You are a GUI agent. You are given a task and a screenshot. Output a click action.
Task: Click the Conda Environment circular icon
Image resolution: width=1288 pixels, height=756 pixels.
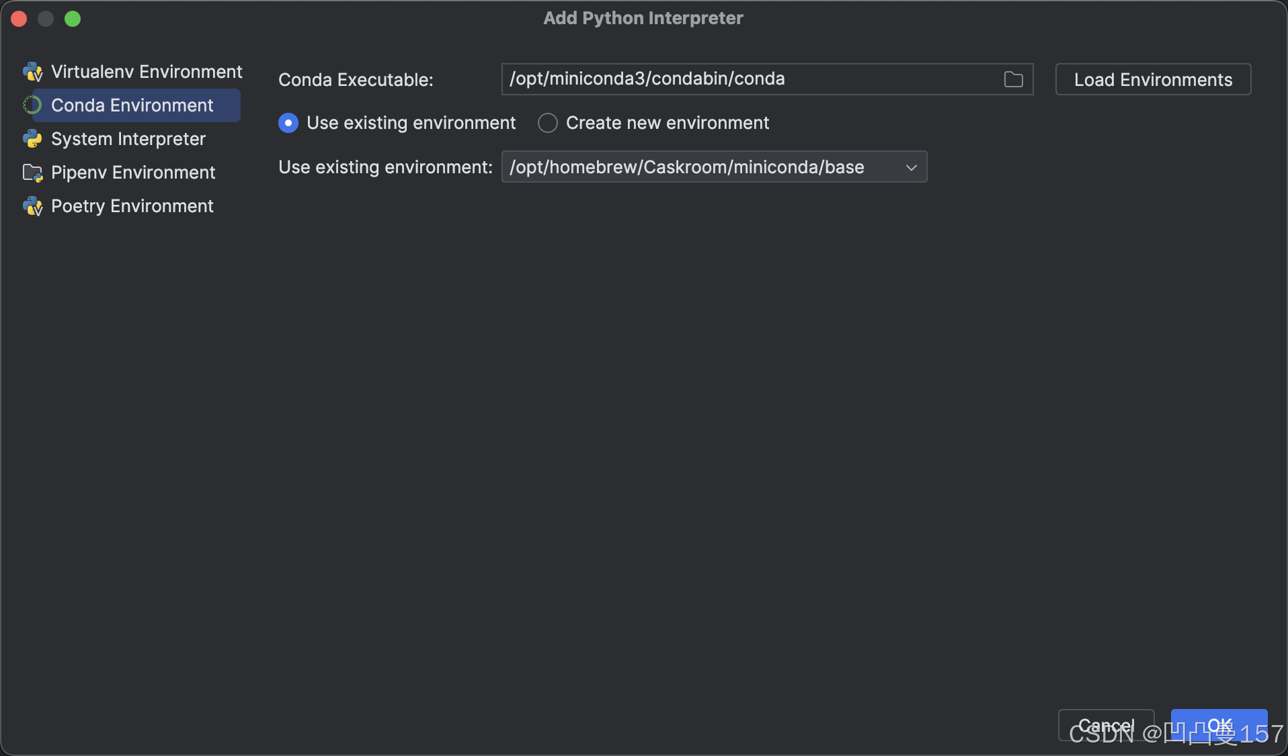pos(32,105)
